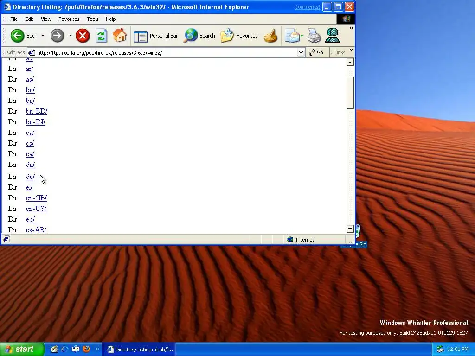Click the Go button
475x356 pixels.
coord(316,53)
